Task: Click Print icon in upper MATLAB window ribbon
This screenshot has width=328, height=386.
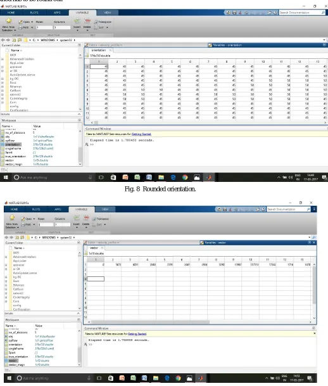Action: click(20, 28)
